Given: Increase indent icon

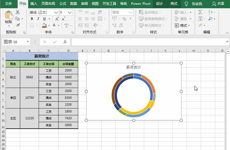Looking at the screenshot, I should (87, 25).
